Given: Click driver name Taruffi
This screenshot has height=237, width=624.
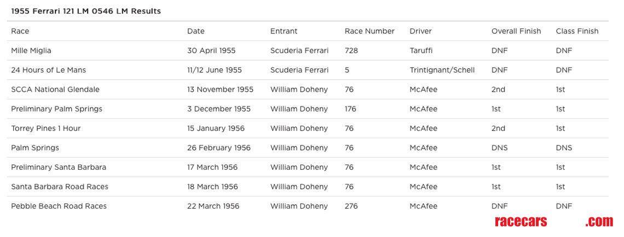Looking at the screenshot, I should pos(421,51).
